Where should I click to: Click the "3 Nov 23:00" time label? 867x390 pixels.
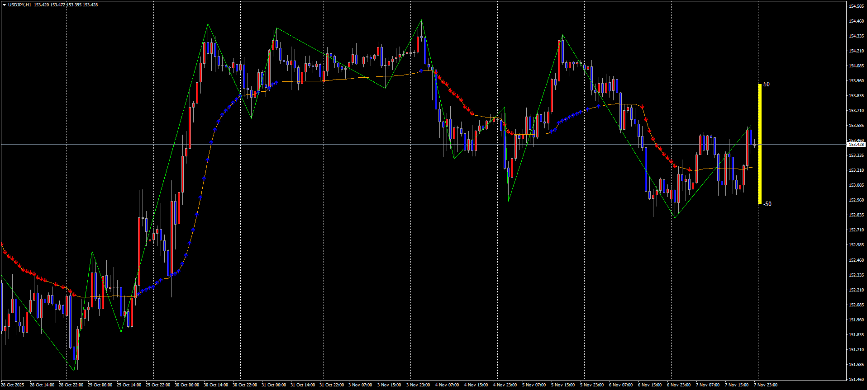pos(418,385)
